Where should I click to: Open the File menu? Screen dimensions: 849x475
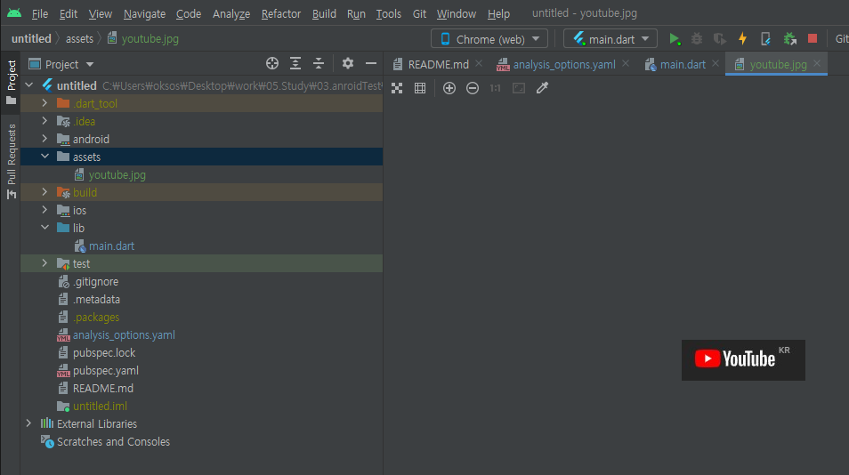[39, 14]
